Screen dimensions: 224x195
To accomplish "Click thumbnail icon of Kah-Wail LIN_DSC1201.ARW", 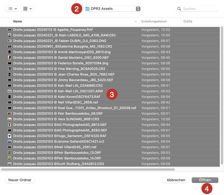I will click(10, 91).
